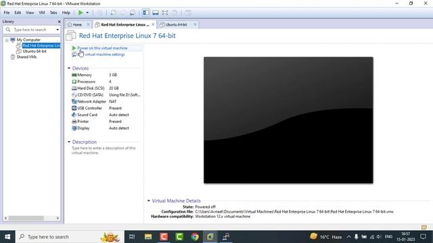The width and height of the screenshot is (433, 243).
Task: Open the Edit menu
Action: 18,13
